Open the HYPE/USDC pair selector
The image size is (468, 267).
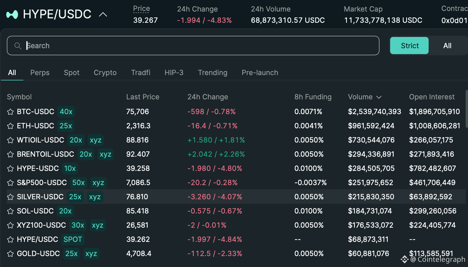(57, 14)
